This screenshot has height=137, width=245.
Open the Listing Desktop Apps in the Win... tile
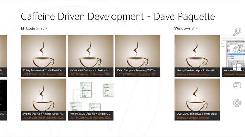(x=197, y=56)
